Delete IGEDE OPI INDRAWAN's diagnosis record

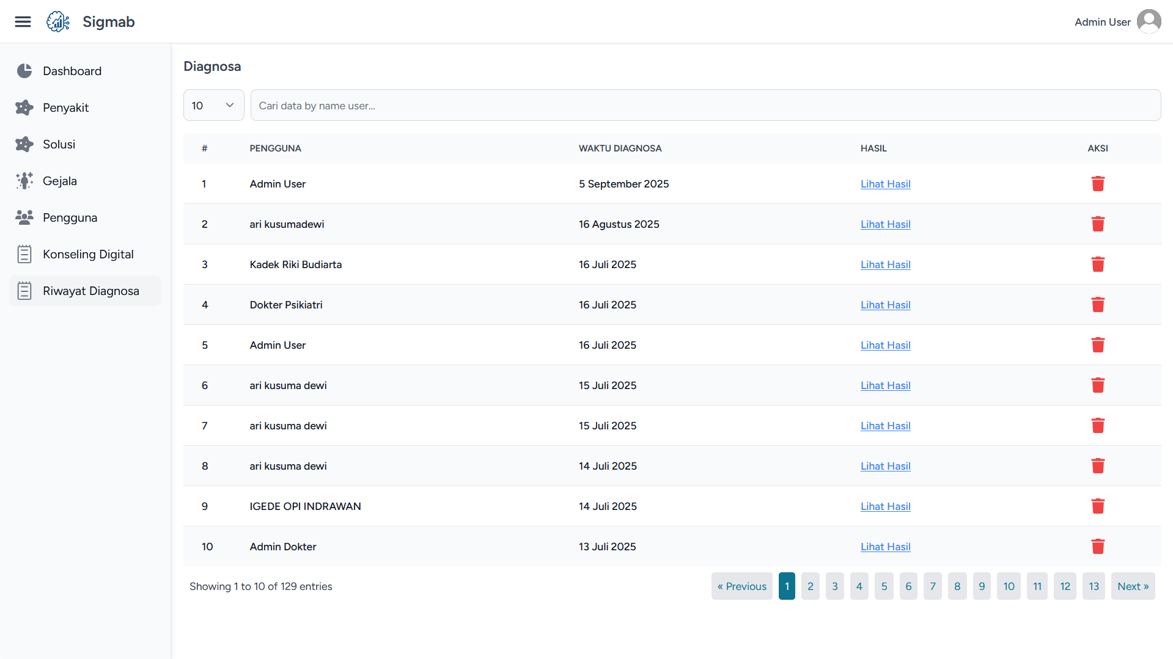1097,506
